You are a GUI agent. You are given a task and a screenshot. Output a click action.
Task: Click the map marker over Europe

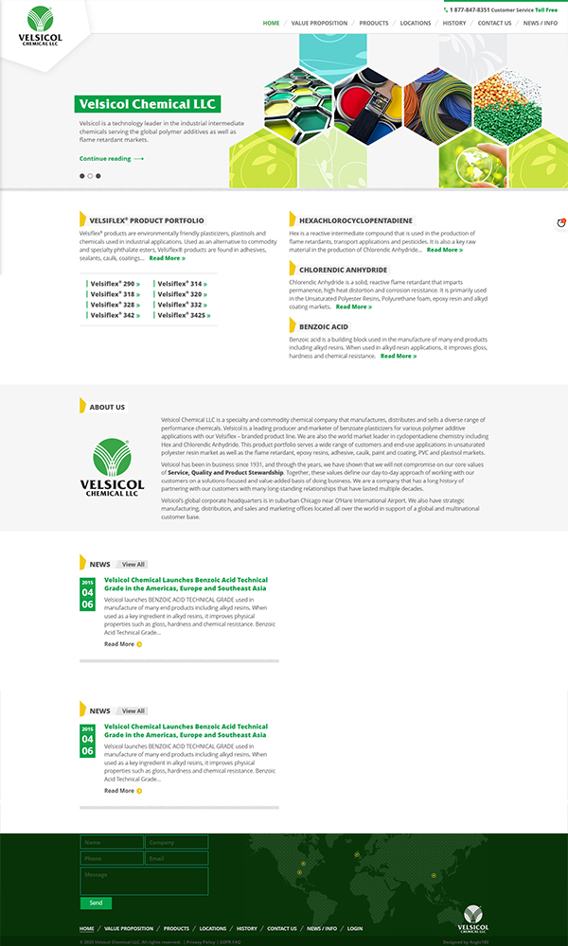(x=357, y=854)
